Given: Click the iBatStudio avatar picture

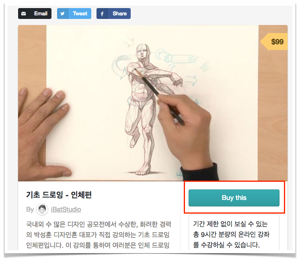Looking at the screenshot, I should pos(42,209).
